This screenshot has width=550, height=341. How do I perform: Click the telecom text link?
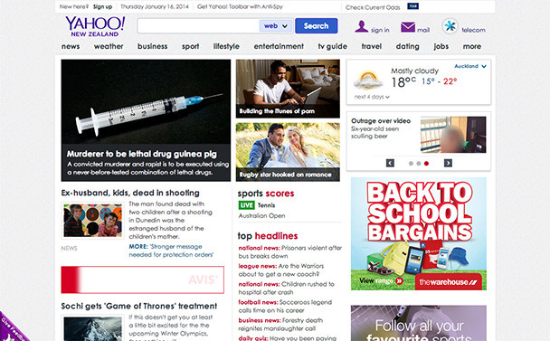[473, 30]
